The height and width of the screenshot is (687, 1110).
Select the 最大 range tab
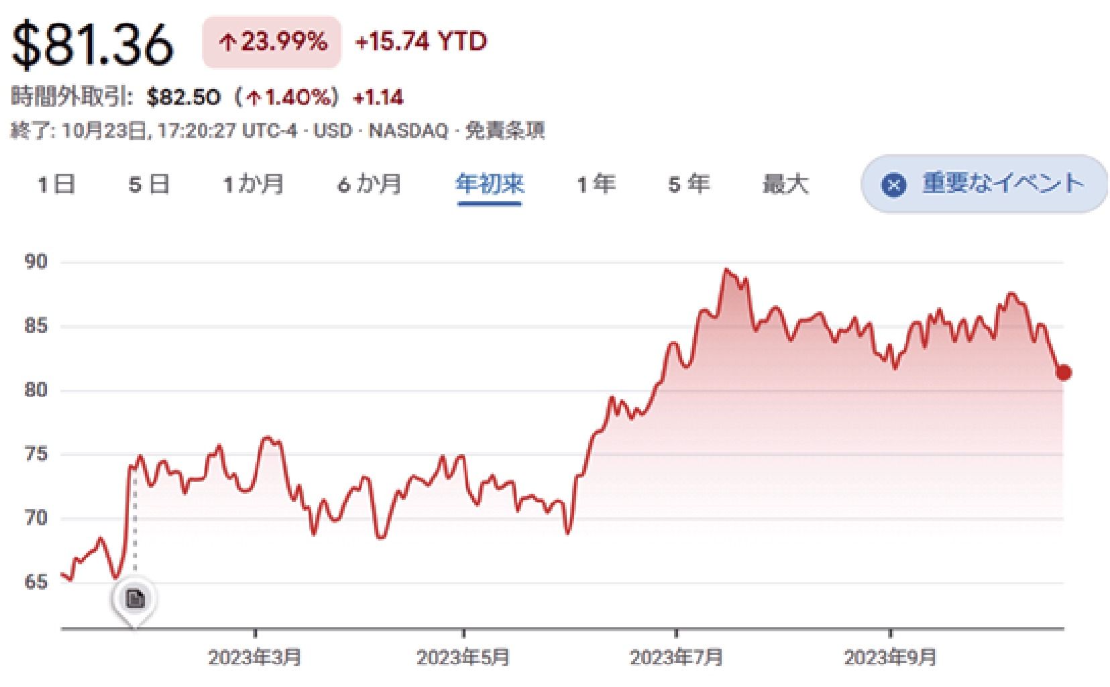point(785,184)
